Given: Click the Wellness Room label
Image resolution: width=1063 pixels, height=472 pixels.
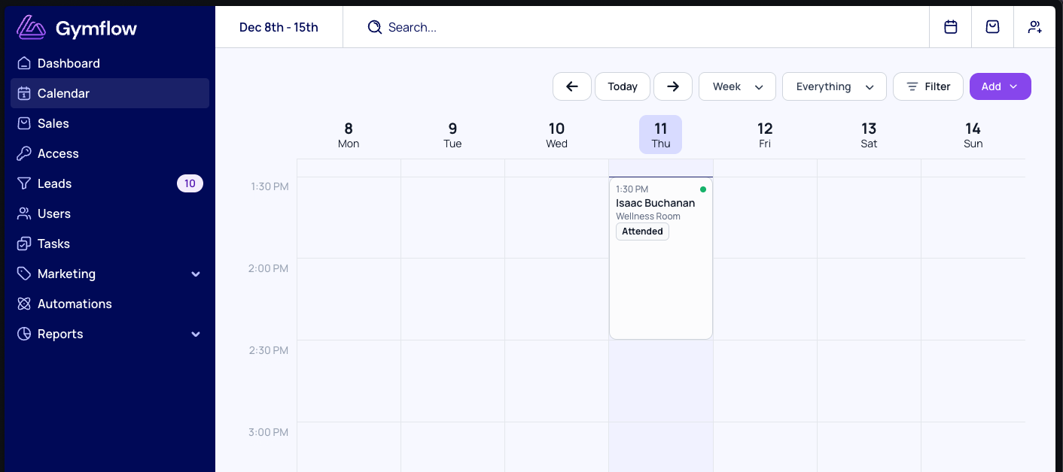Looking at the screenshot, I should point(648,216).
